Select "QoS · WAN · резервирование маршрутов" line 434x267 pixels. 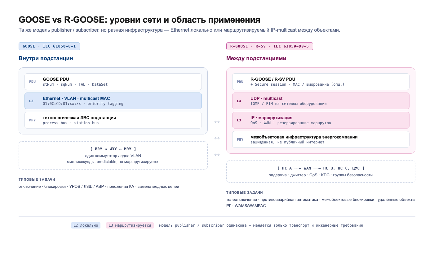tap(291, 123)
